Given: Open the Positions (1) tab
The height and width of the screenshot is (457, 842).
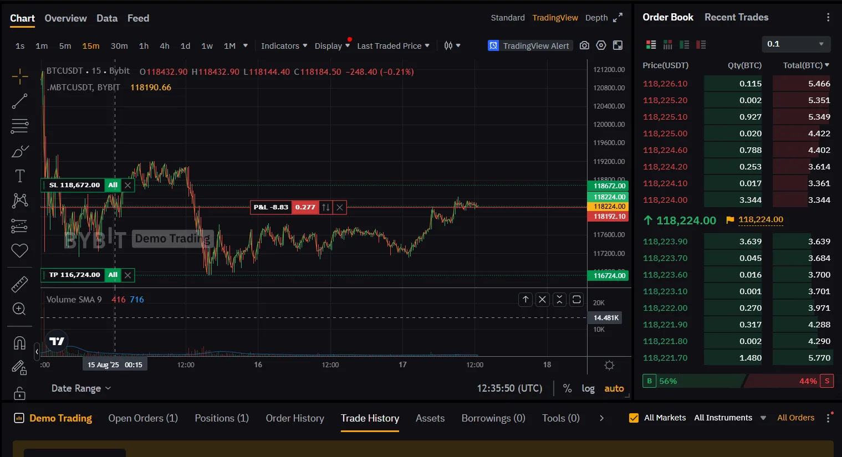Looking at the screenshot, I should [222, 418].
